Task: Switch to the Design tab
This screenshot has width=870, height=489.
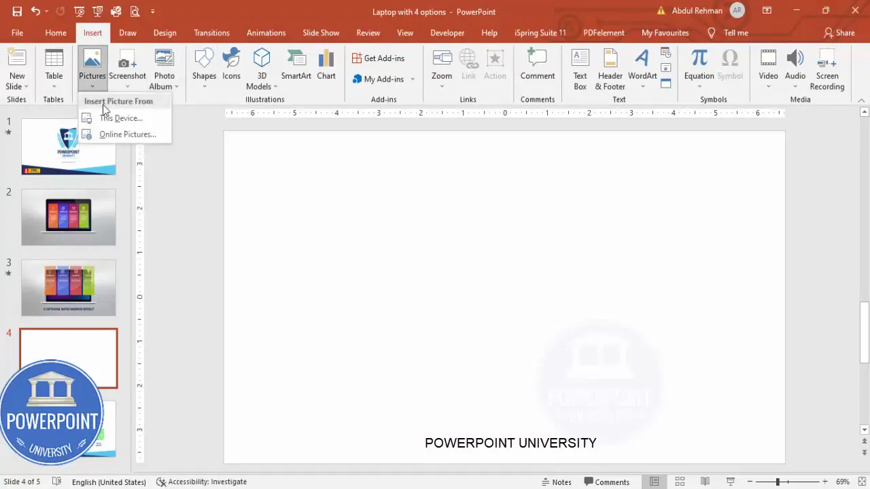Action: [164, 33]
